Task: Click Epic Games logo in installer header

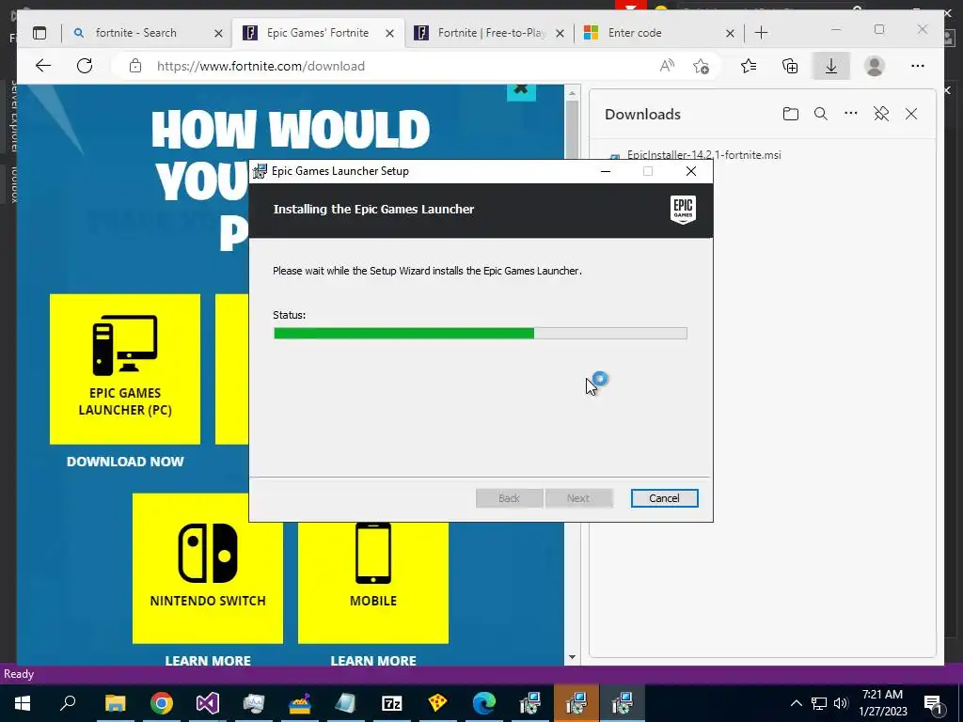Action: click(683, 210)
